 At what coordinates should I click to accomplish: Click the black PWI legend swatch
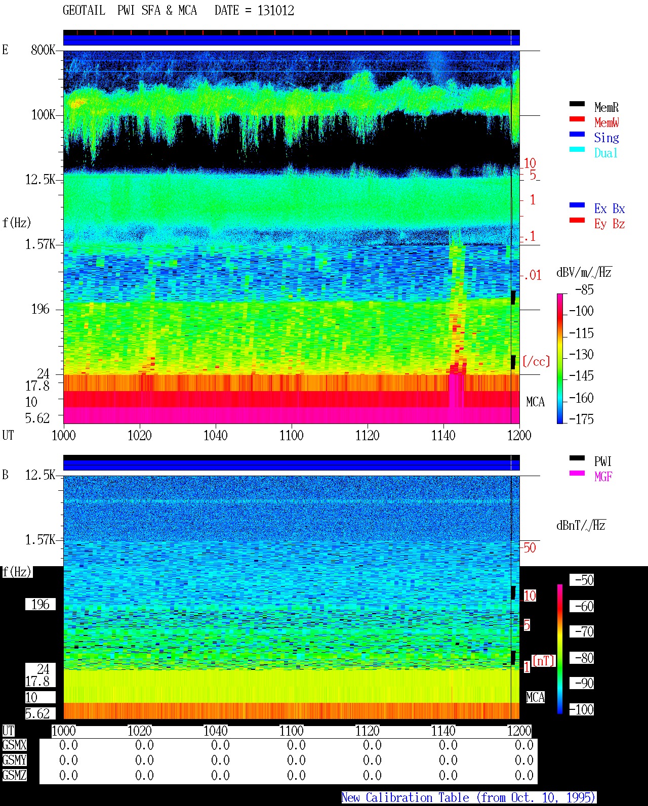[577, 458]
